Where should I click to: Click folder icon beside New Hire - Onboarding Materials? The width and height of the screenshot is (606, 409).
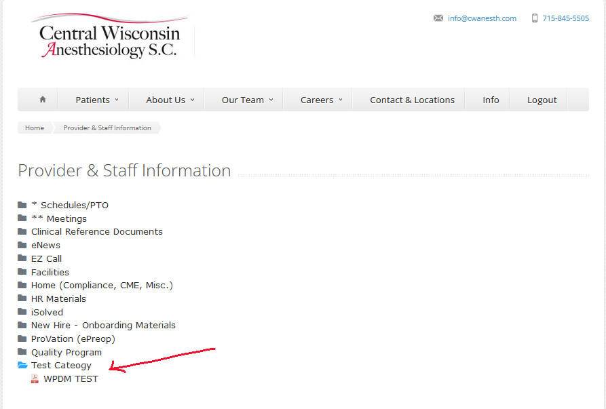coord(22,325)
